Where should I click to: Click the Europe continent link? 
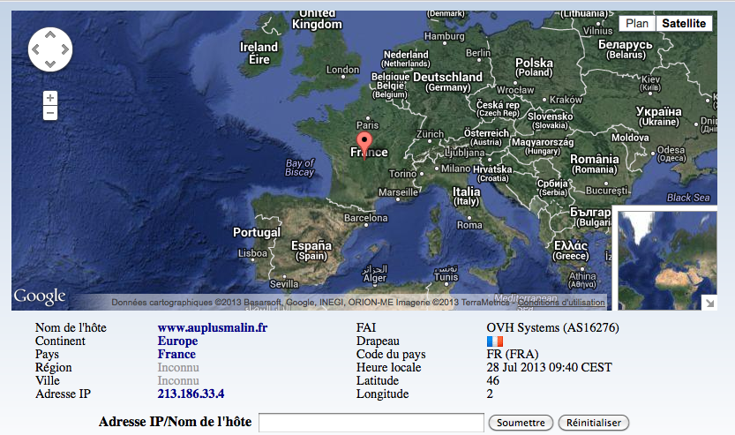click(177, 341)
